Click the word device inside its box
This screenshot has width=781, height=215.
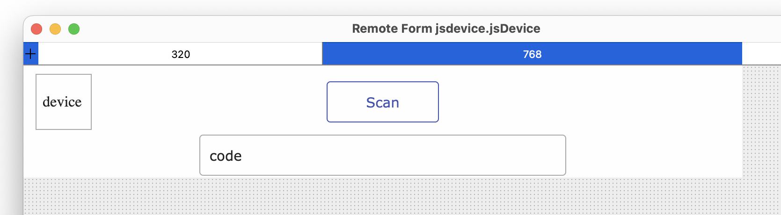click(62, 102)
